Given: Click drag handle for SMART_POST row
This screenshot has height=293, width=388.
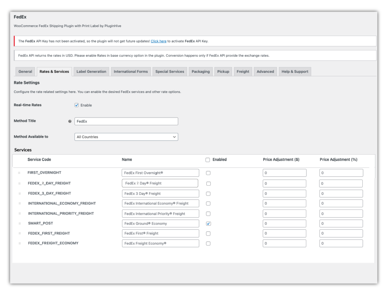Looking at the screenshot, I should pos(19,223).
